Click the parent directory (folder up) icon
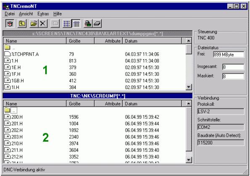Viewport: 250px width, 176px height. point(22,24)
